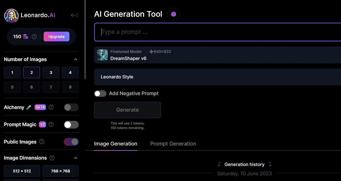341x181 pixels.
Task: Click the Alchemy BETA badge
Action: click(40, 107)
